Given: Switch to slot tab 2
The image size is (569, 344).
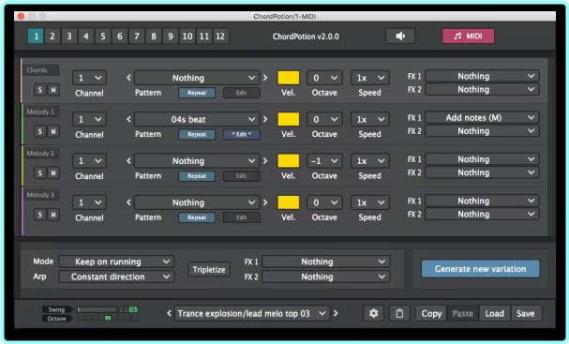Looking at the screenshot, I should (x=52, y=36).
